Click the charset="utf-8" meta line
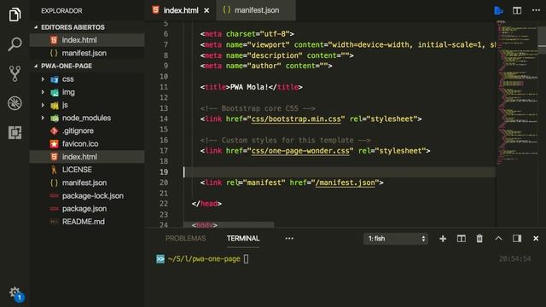Viewport: 546px width, 307px height. [x=247, y=34]
